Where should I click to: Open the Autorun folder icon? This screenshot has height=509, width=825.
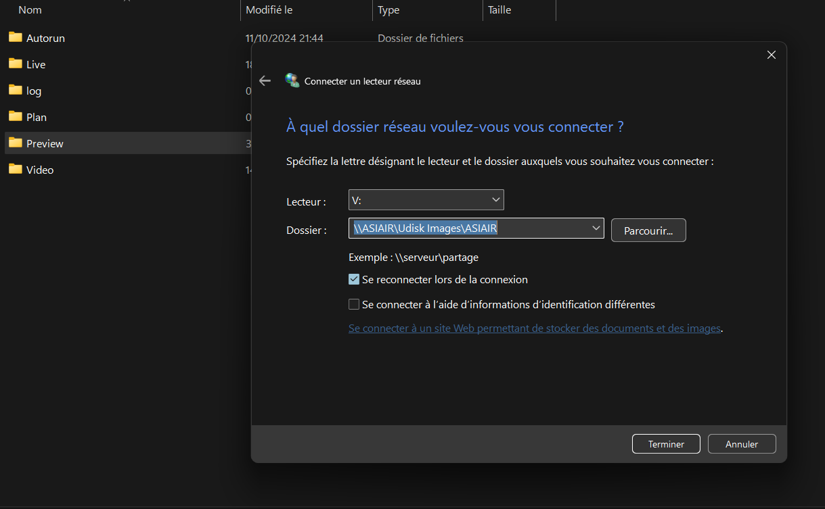[16, 37]
